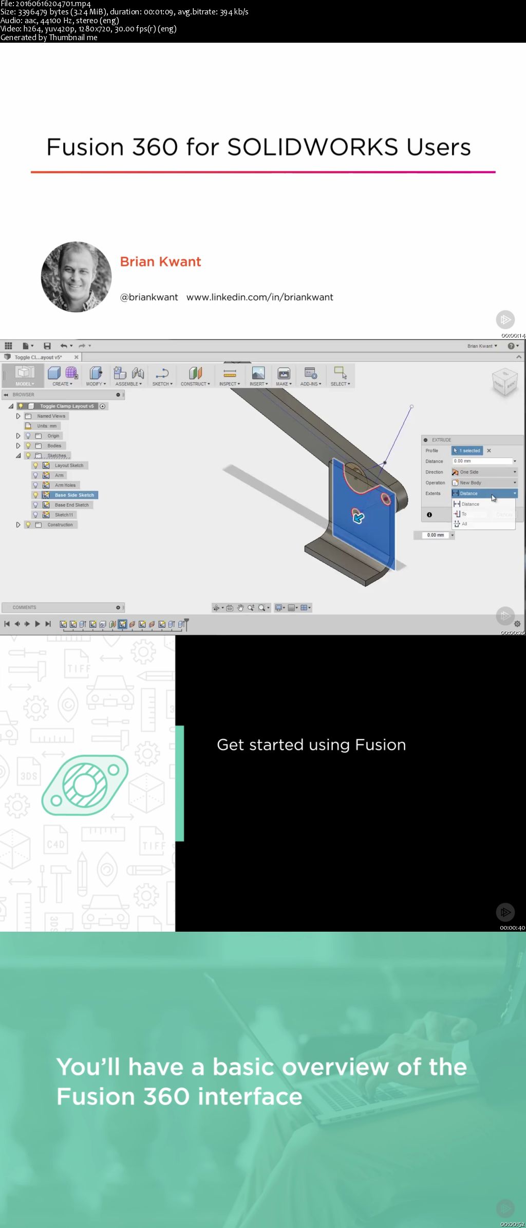
Task: Click the Create Form purple icon
Action: pyautogui.click(x=71, y=373)
